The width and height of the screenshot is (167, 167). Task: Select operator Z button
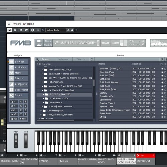click(26, 114)
